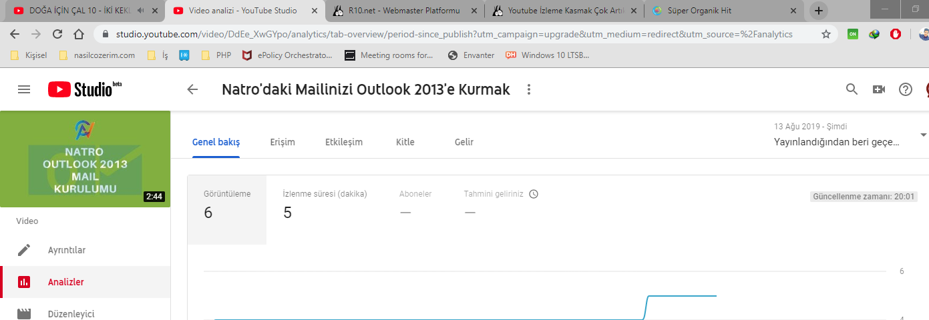Open the three-dot options next to video title
Viewport: 929px width, 320px height.
pyautogui.click(x=529, y=89)
